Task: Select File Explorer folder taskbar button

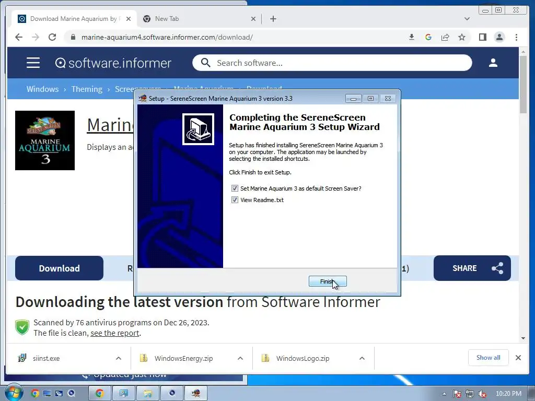Action: pos(147,394)
